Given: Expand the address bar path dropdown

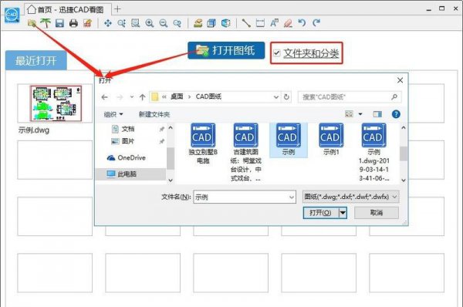Looking at the screenshot, I should [x=276, y=97].
